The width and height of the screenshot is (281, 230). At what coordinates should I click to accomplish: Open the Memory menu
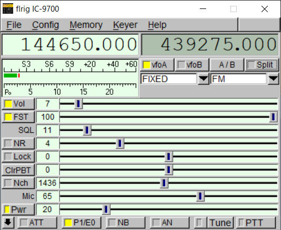tap(86, 25)
